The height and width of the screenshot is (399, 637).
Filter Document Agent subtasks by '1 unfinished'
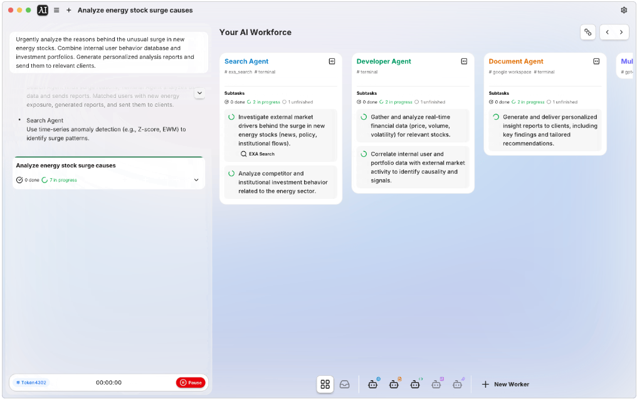(562, 102)
